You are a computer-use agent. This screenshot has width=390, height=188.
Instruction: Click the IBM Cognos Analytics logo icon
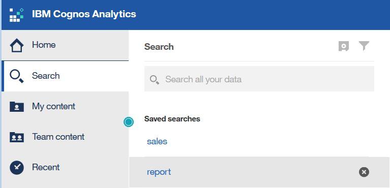(17, 15)
